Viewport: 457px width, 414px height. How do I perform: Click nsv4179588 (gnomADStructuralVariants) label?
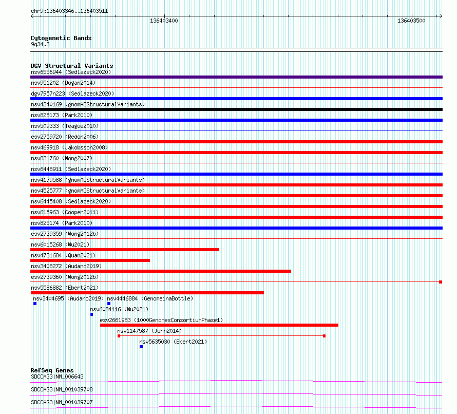(88, 180)
